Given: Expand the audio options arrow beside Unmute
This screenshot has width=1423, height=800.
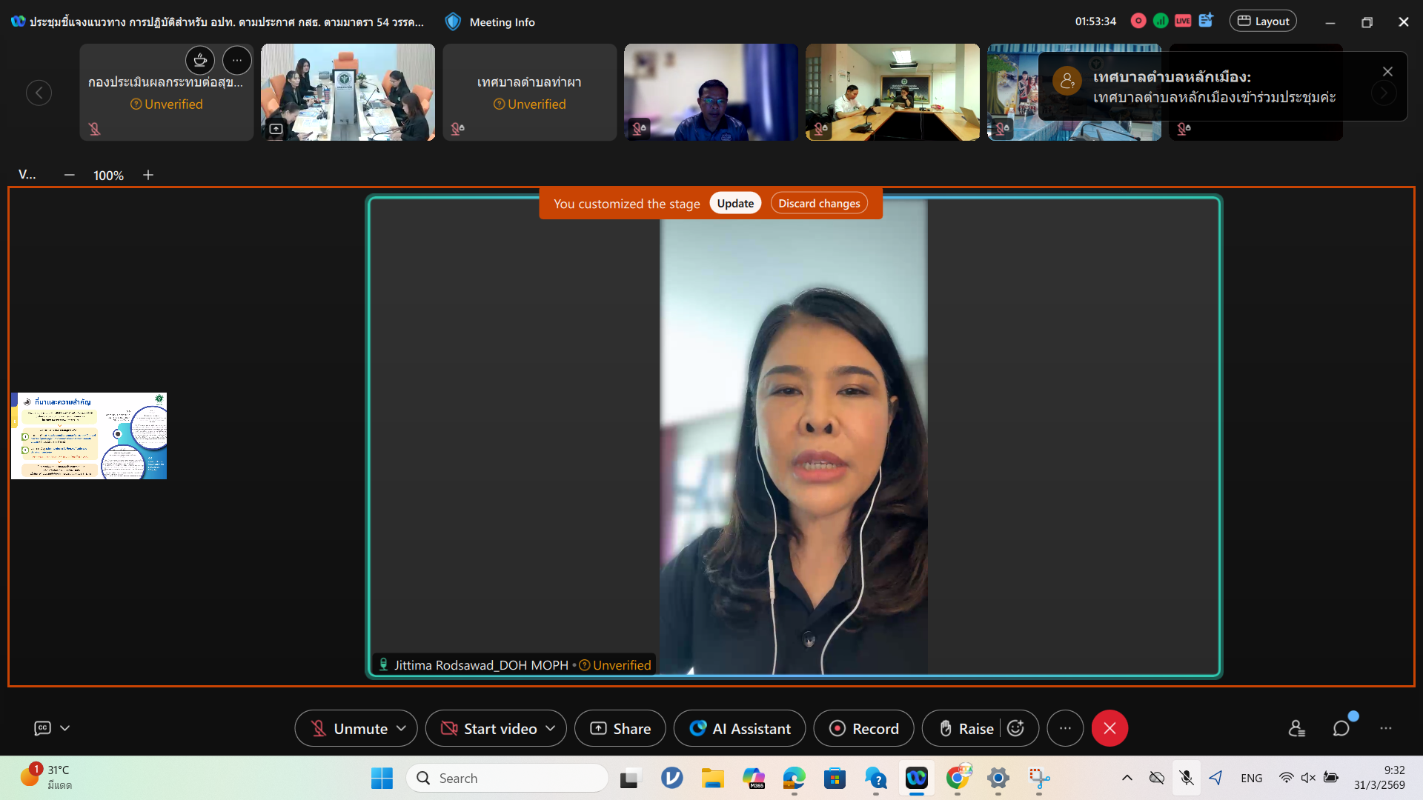Looking at the screenshot, I should point(402,729).
